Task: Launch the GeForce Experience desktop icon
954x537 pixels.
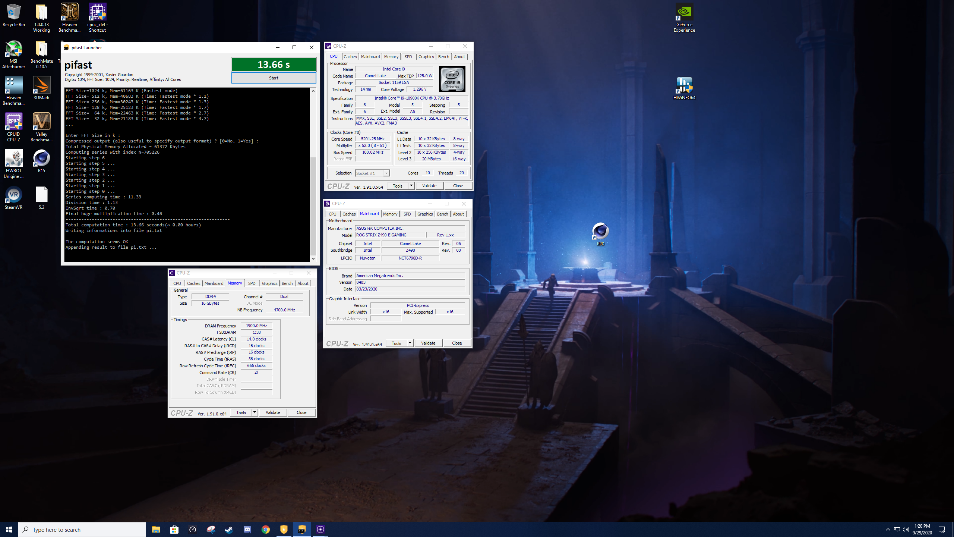Action: coord(684,18)
